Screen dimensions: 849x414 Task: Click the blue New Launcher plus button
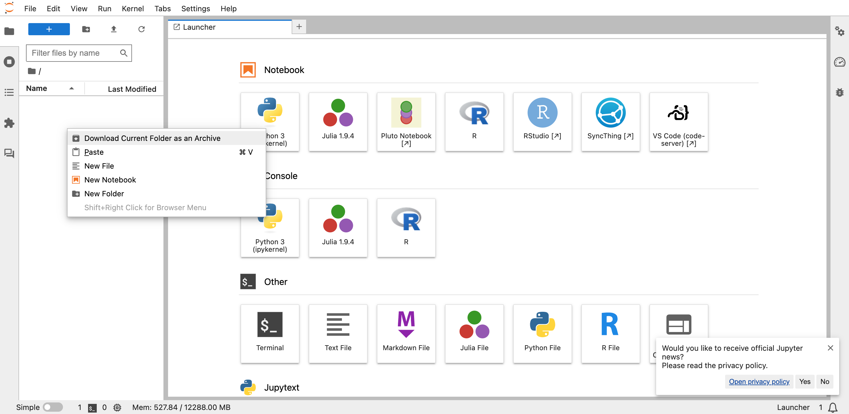[49, 29]
